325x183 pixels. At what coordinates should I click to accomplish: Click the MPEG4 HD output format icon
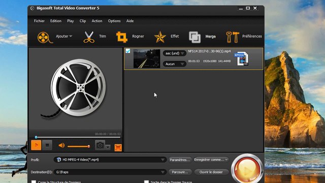(242, 59)
